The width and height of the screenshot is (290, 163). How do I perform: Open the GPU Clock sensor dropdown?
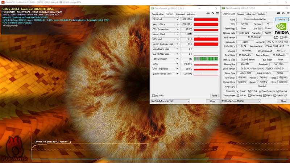(x=177, y=19)
